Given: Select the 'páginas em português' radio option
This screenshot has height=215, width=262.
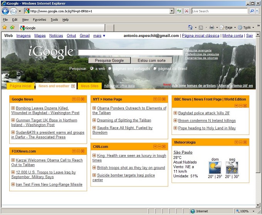Looking at the screenshot, I should (x=110, y=69).
